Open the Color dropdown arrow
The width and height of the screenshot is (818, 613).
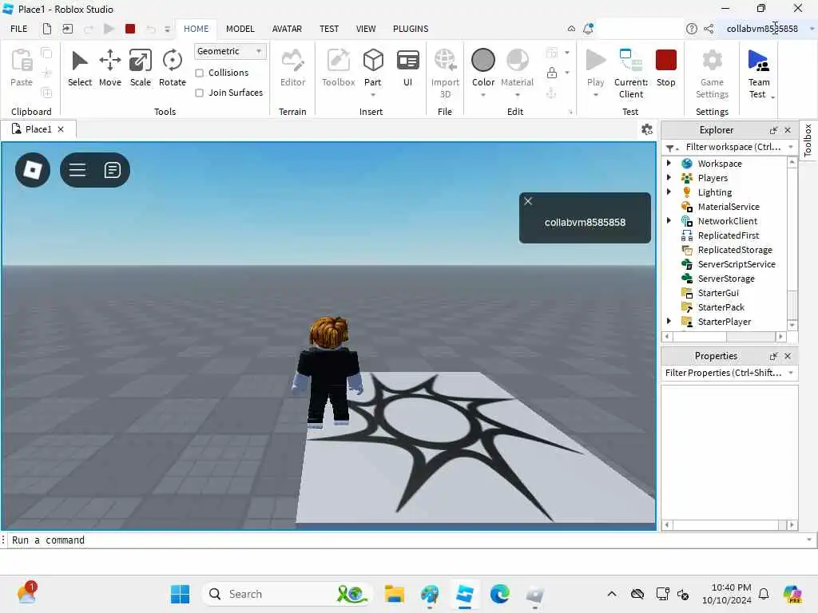(483, 95)
